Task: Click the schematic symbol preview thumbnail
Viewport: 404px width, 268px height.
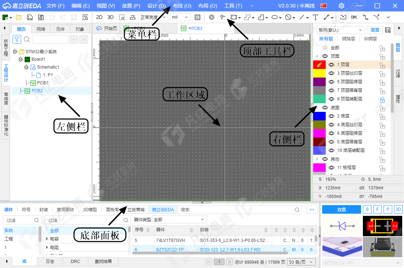Action: click(342, 226)
